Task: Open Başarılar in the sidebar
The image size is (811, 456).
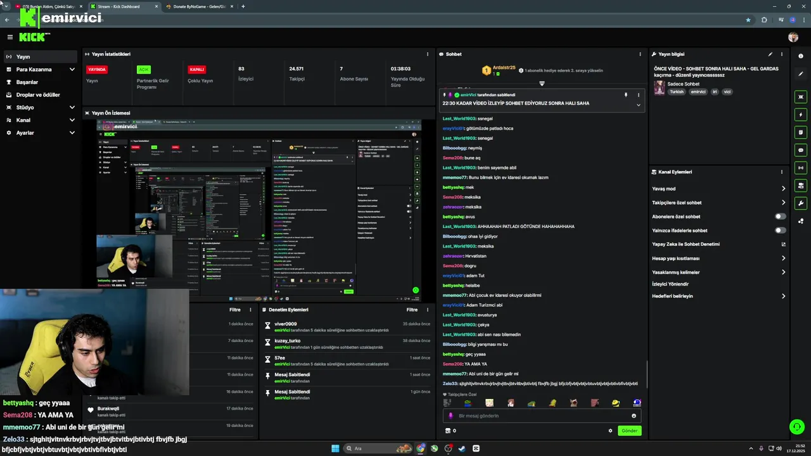Action: (x=39, y=82)
